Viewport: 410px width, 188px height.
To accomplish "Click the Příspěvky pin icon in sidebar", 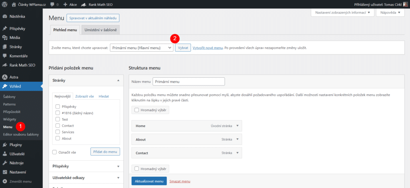I will (4, 28).
